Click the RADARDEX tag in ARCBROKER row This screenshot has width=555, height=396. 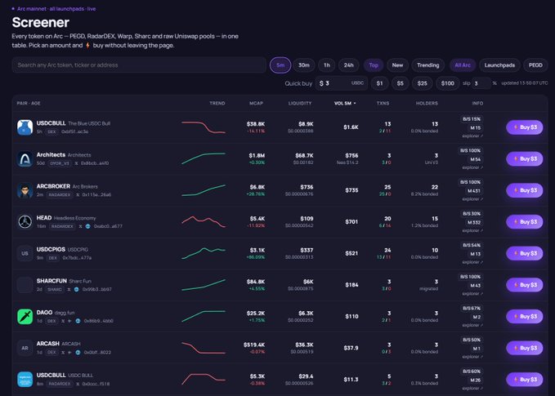[x=59, y=195]
